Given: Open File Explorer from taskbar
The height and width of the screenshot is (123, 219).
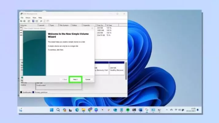Looking at the screenshot, I should (83, 110).
